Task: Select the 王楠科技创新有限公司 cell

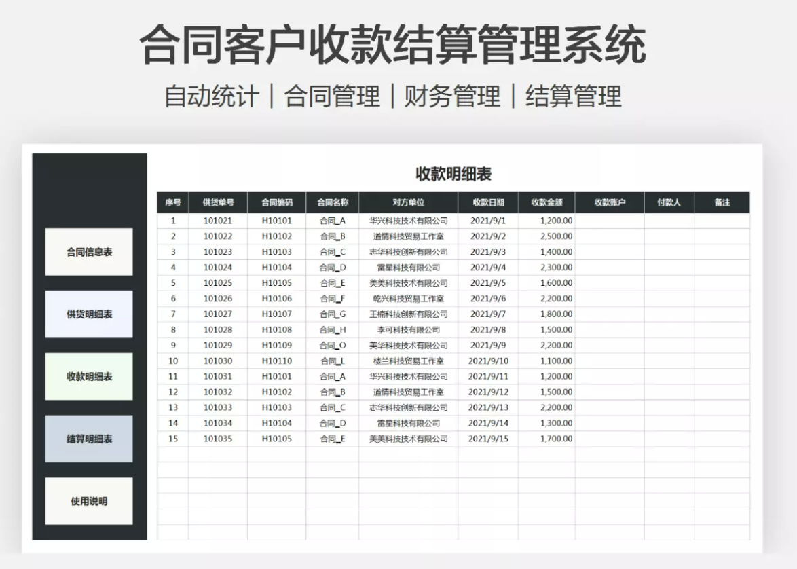Action: [408, 314]
